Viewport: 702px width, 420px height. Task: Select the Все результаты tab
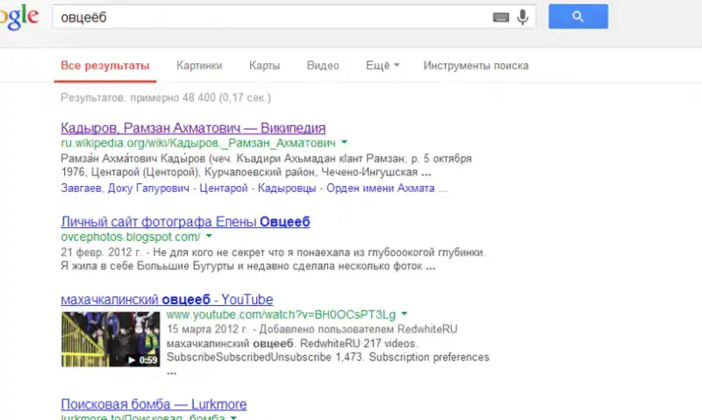(x=105, y=66)
